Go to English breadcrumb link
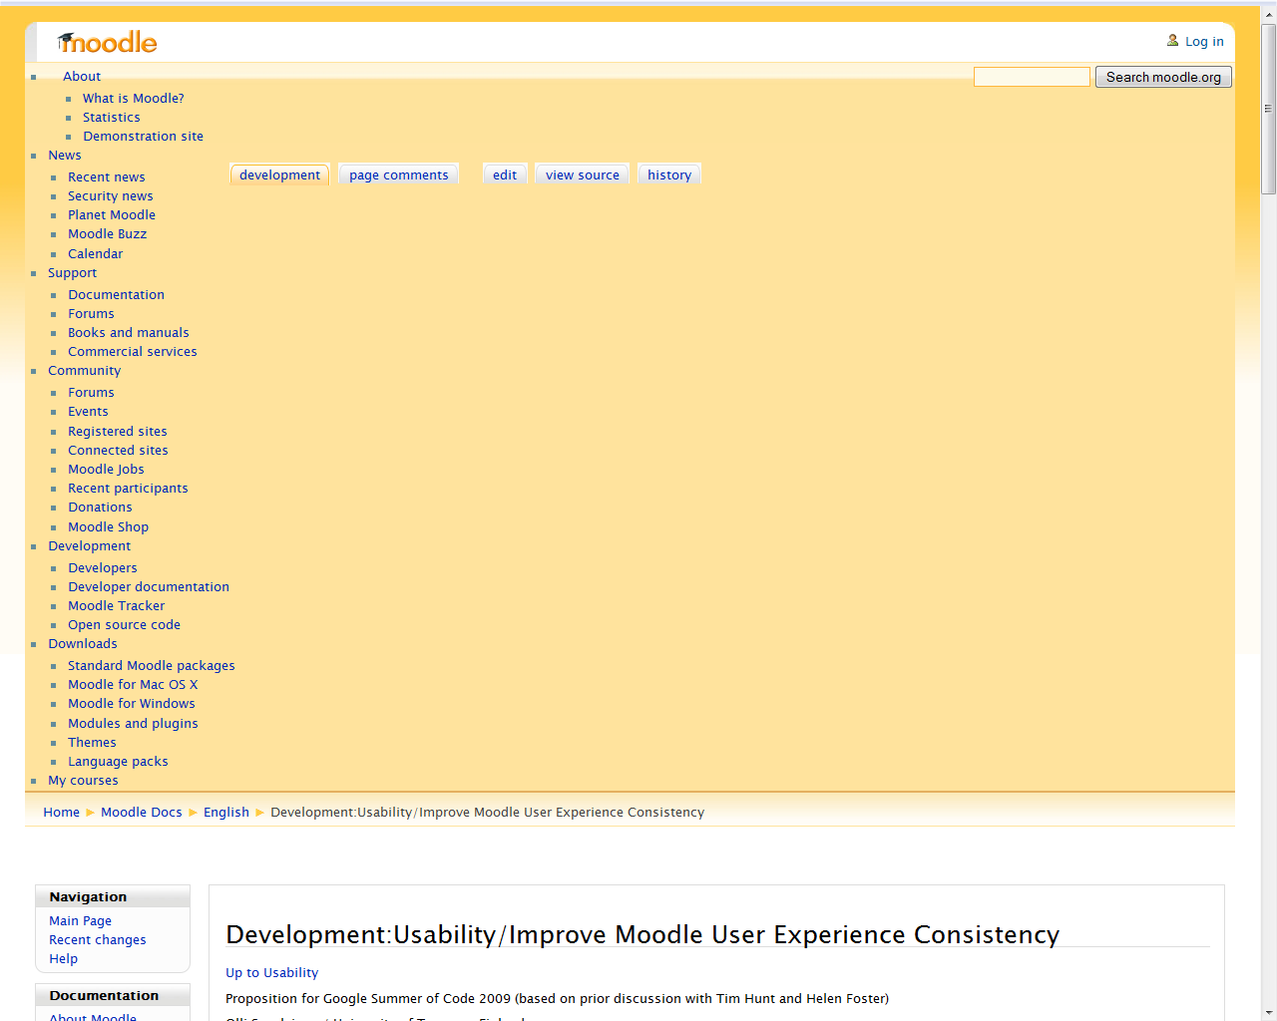 (226, 813)
